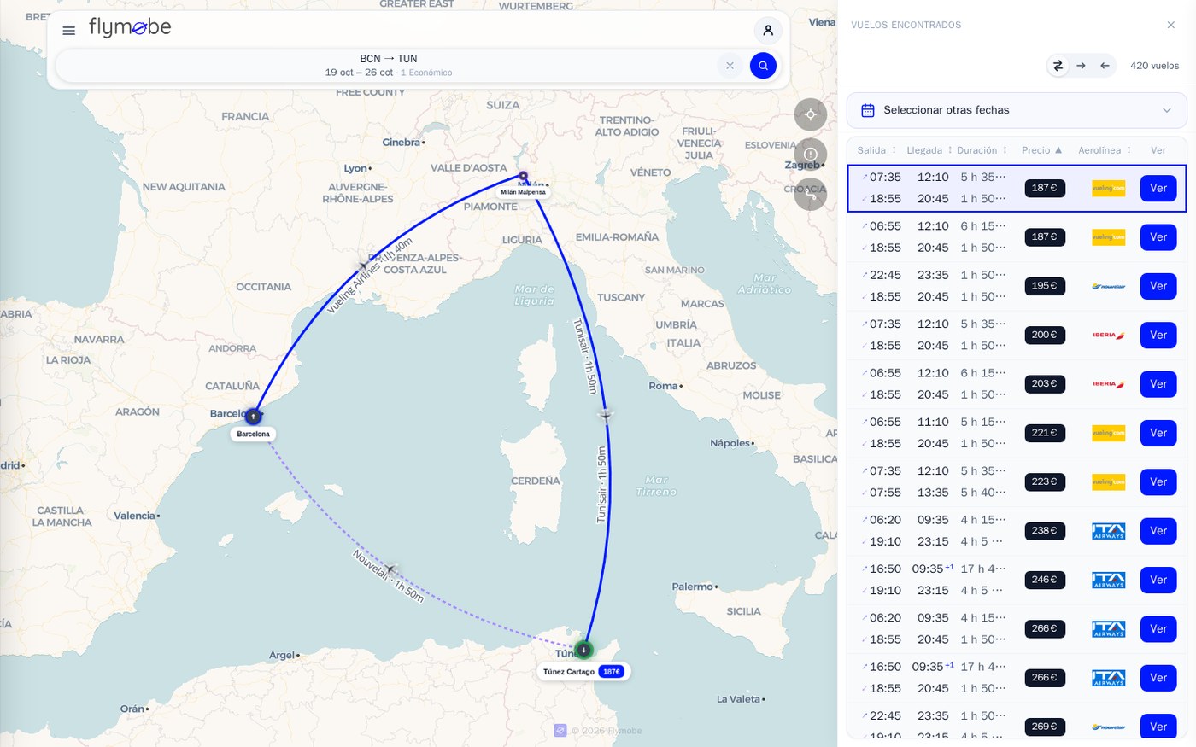The width and height of the screenshot is (1196, 747).
Task: Click the 246 € price badge
Action: 1045,580
